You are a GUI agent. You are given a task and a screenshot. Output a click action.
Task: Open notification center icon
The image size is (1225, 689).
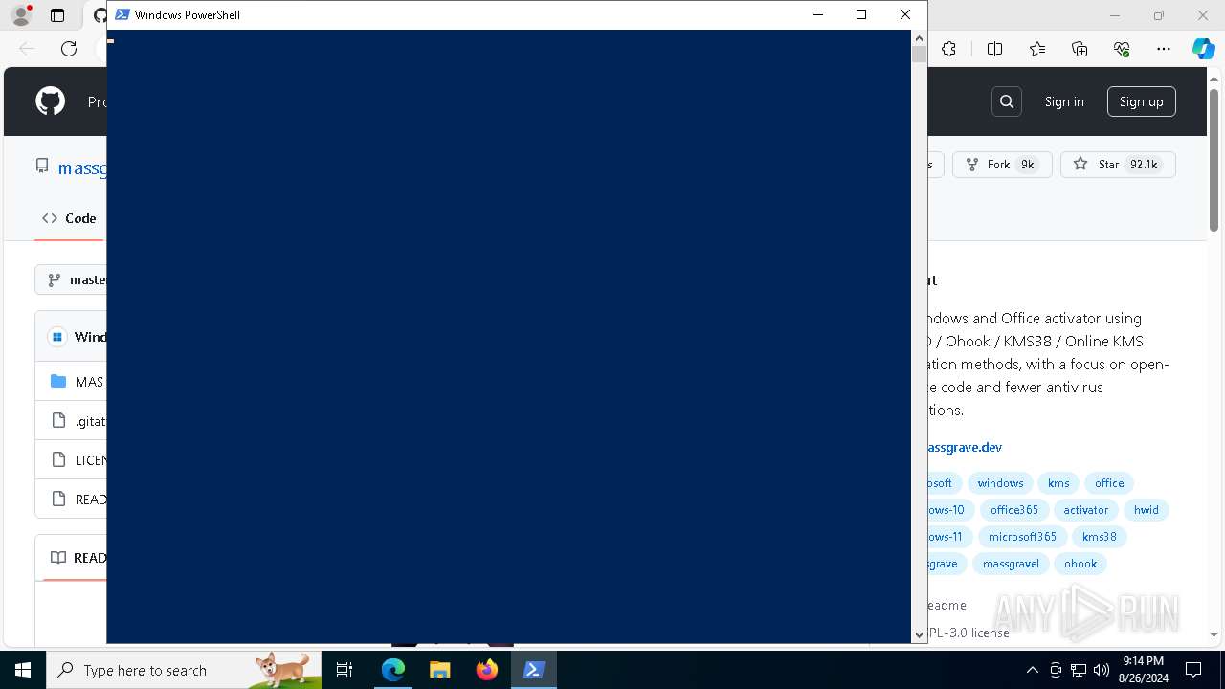[x=1193, y=670]
